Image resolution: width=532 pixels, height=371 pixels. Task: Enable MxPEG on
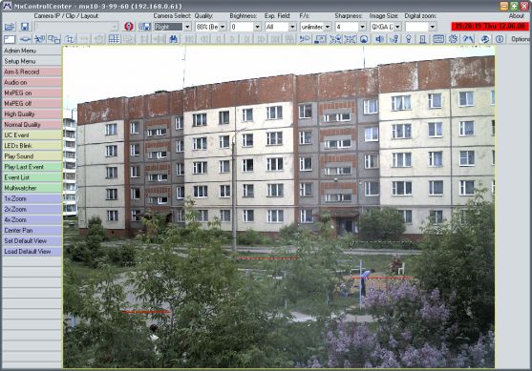(32, 93)
